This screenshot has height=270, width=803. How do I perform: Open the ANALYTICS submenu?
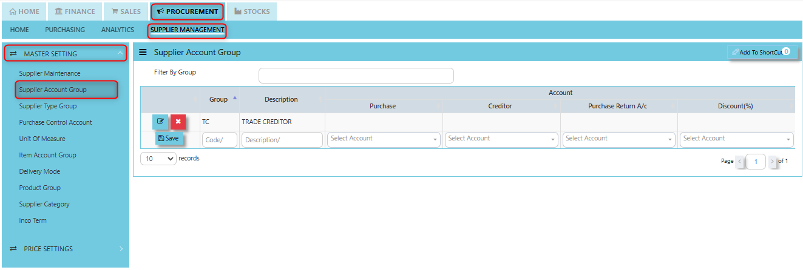[x=118, y=30]
